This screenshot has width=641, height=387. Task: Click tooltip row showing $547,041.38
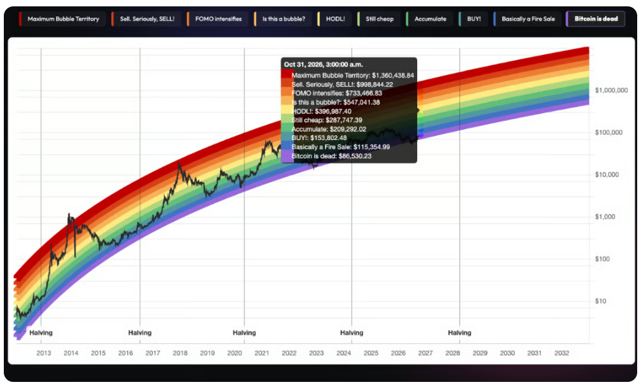click(x=336, y=102)
